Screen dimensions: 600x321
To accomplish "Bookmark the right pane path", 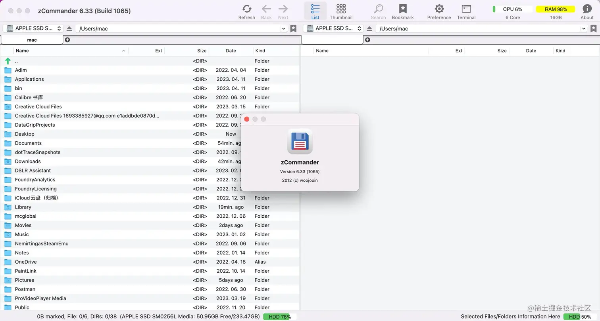I will coord(594,28).
